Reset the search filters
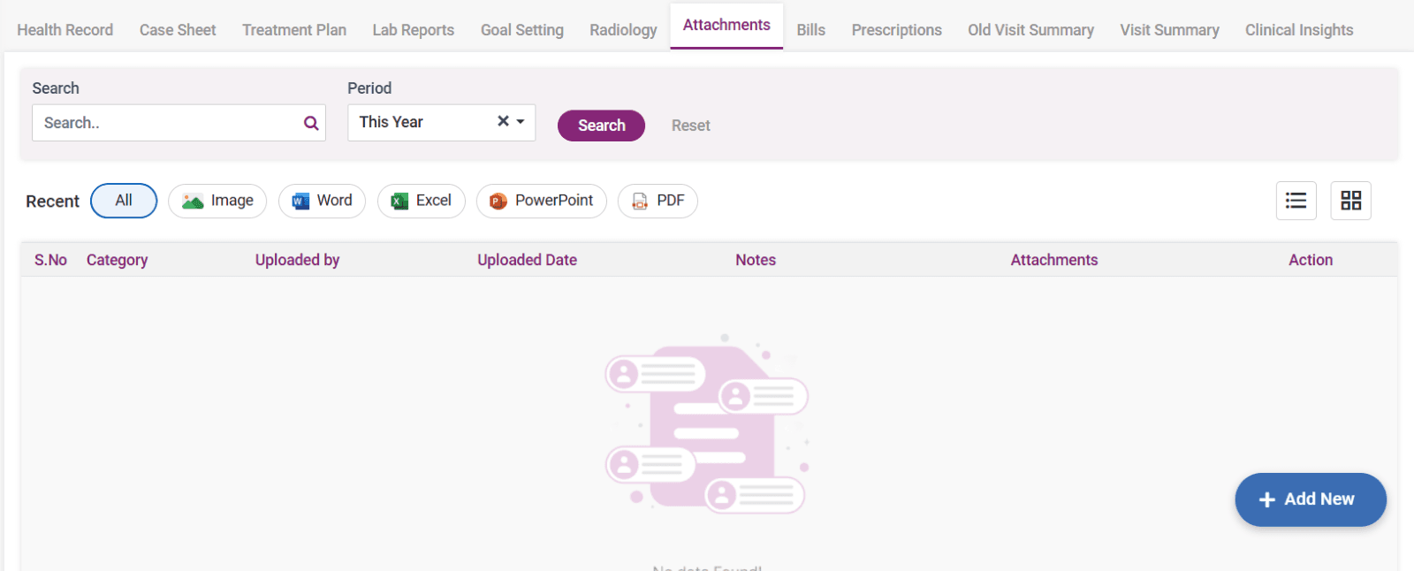The width and height of the screenshot is (1414, 571). 690,126
